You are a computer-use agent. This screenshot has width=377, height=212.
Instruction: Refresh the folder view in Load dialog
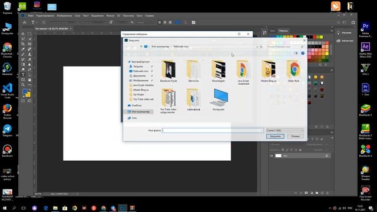click(x=261, y=47)
